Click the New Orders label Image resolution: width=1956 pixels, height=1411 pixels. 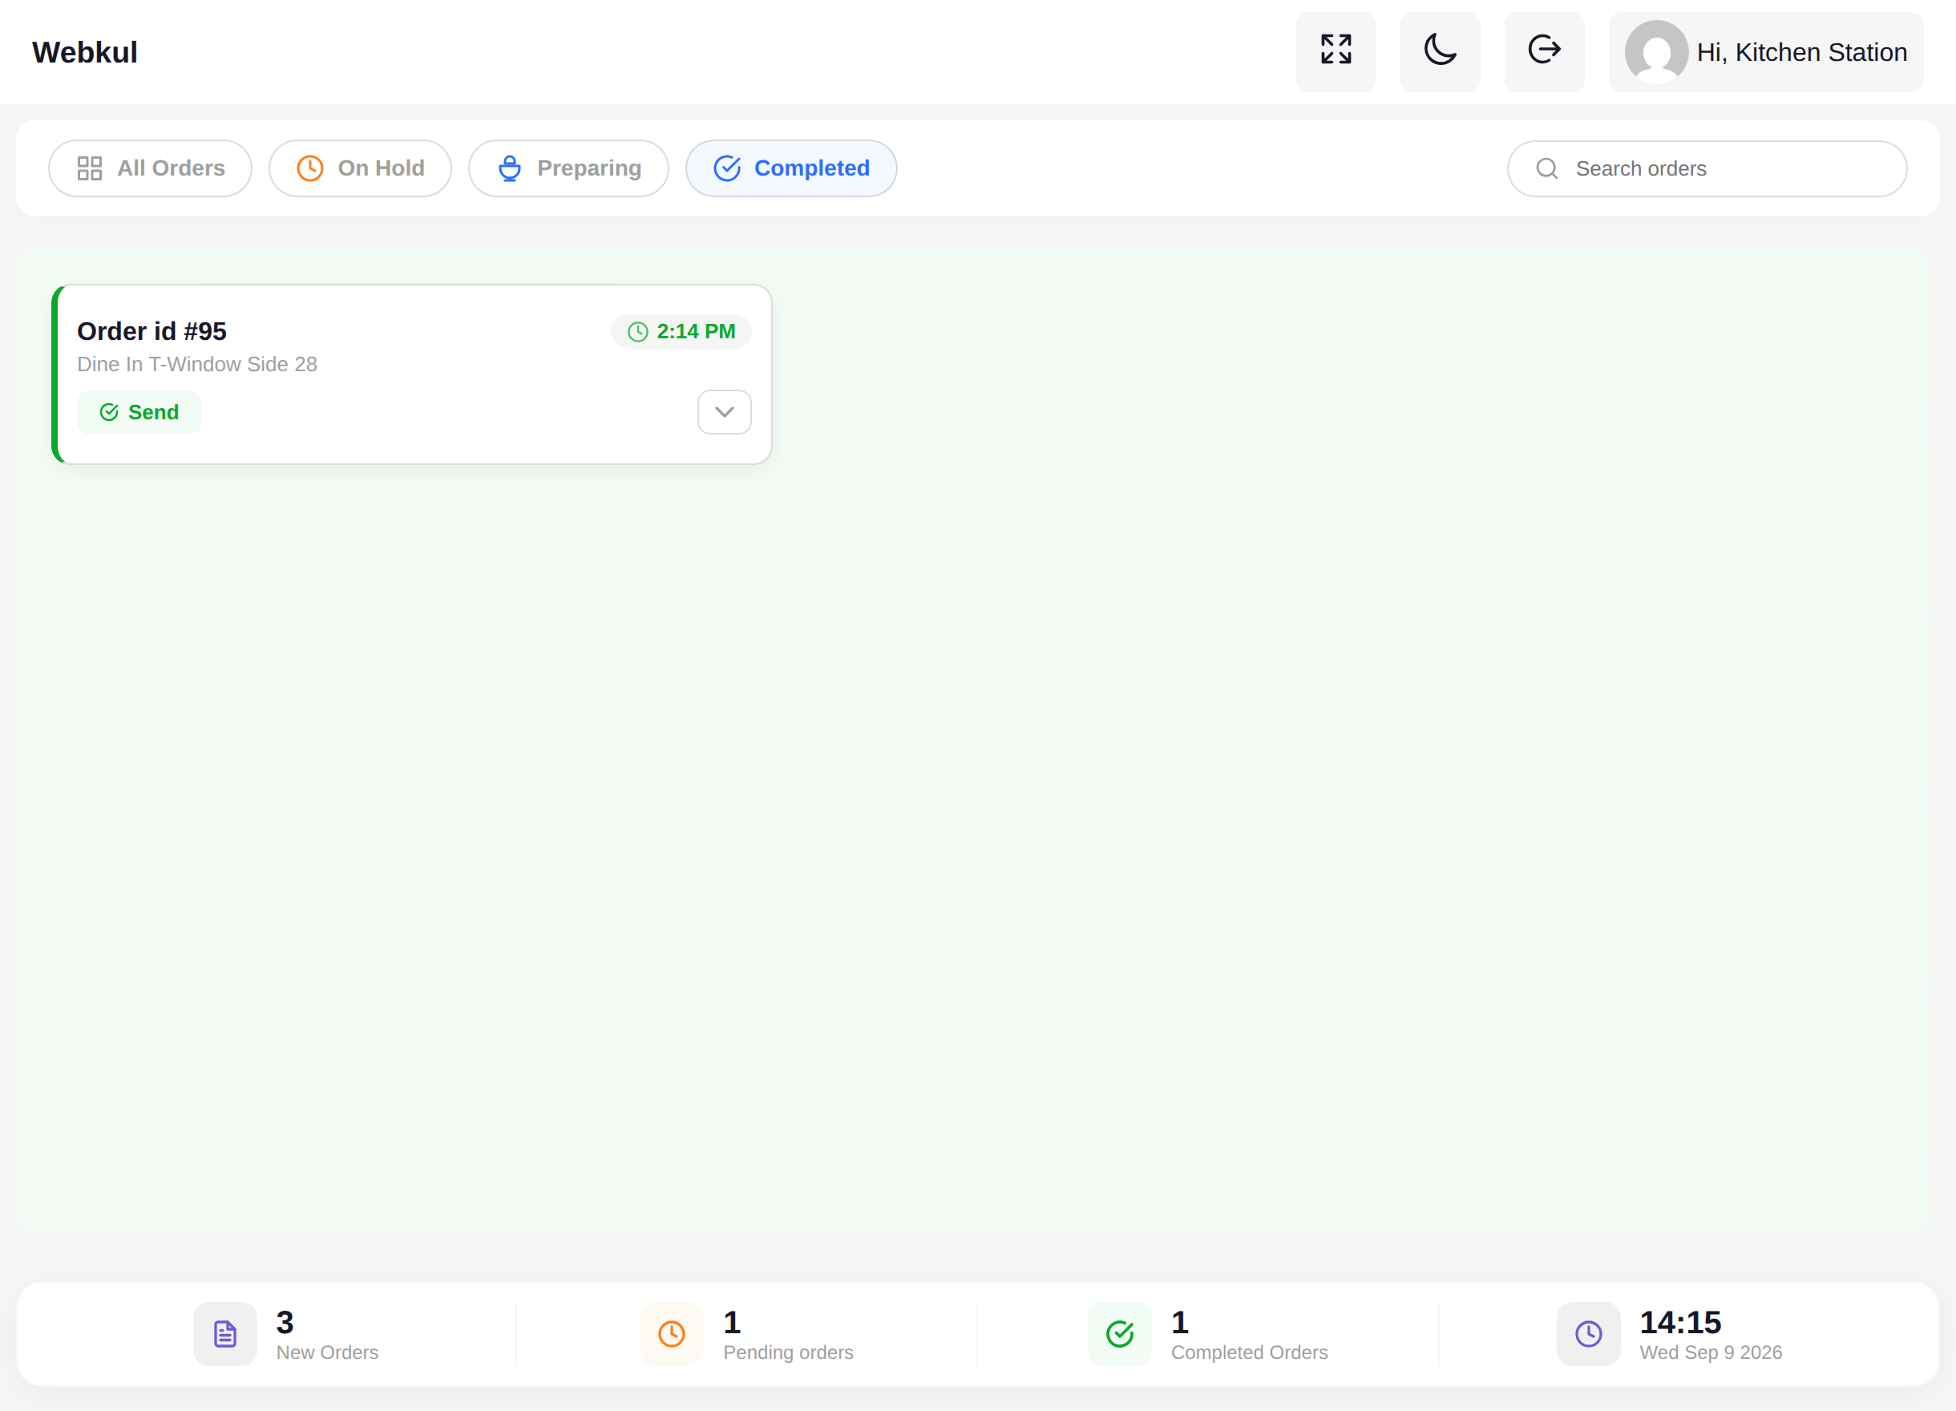(327, 1352)
